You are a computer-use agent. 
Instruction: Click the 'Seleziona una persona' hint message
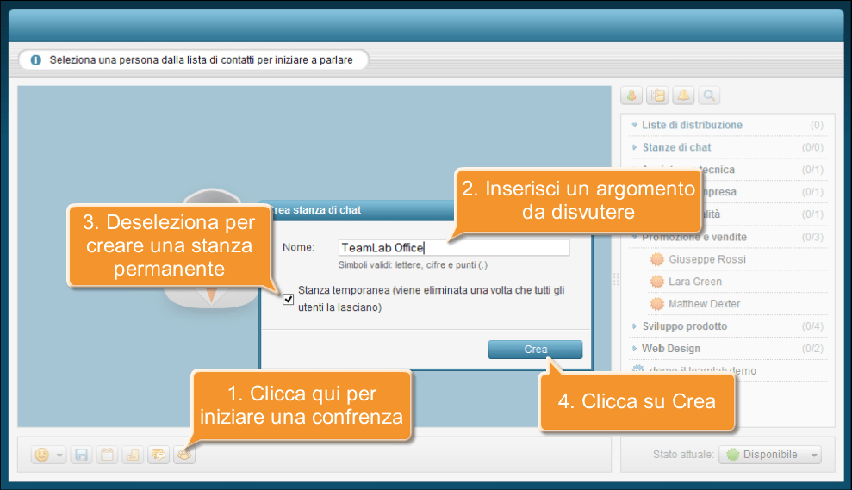point(201,59)
